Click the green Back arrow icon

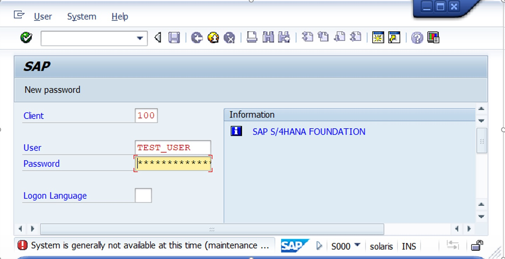(x=196, y=37)
